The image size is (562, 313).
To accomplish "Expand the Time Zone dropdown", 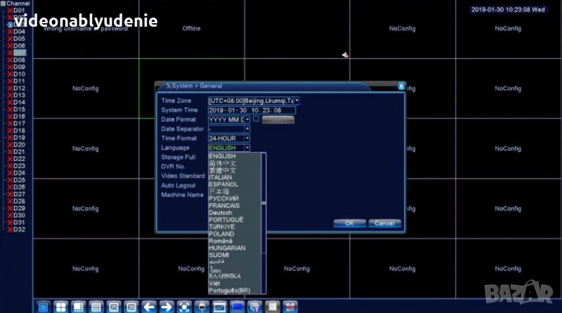I will pos(296,101).
